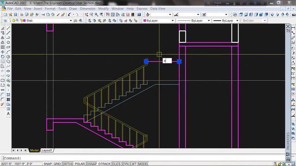Select the Offset modify tool

(3, 42)
